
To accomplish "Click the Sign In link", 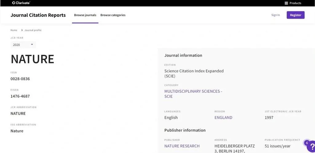I will [275, 15].
